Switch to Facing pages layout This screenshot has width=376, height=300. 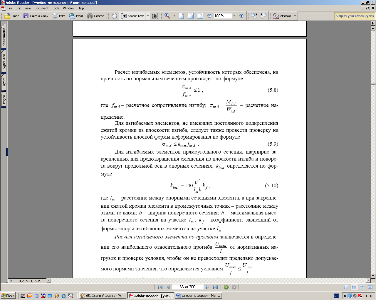click(x=370, y=287)
